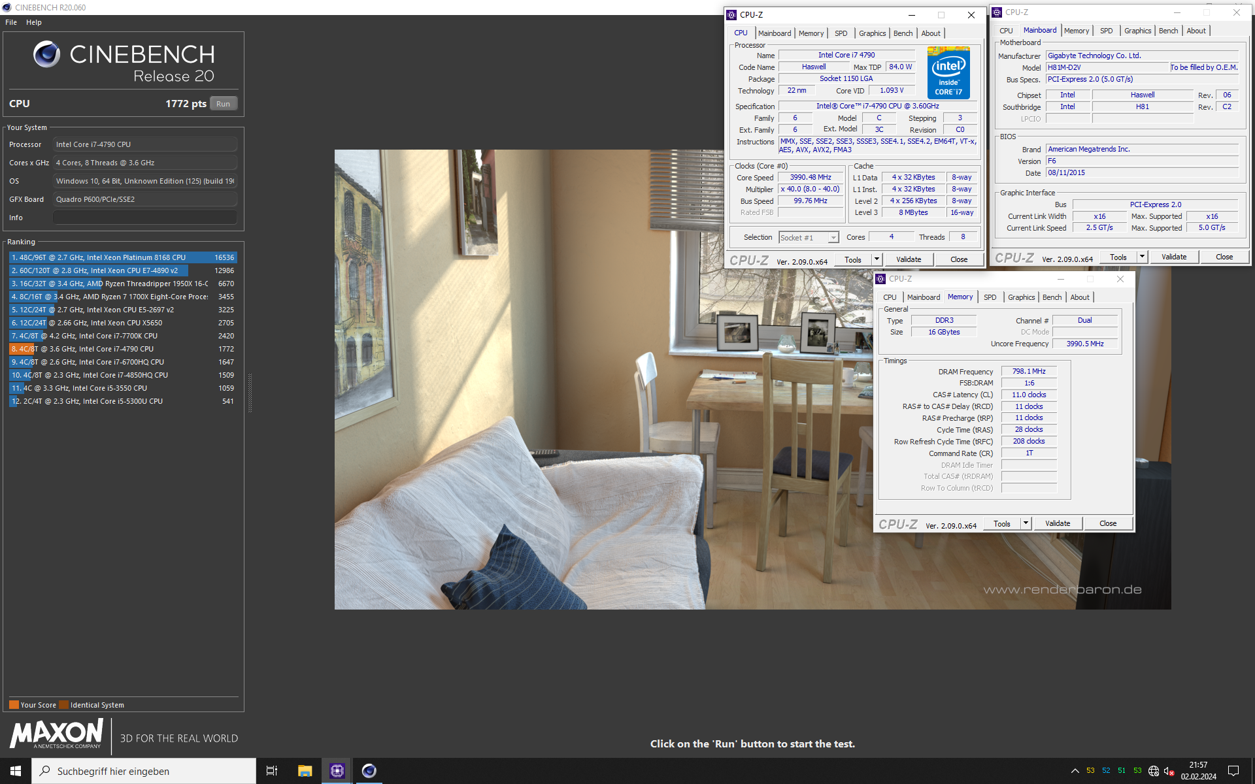This screenshot has width=1255, height=784.
Task: Select CPU tab in mainboard window
Action: click(1006, 31)
